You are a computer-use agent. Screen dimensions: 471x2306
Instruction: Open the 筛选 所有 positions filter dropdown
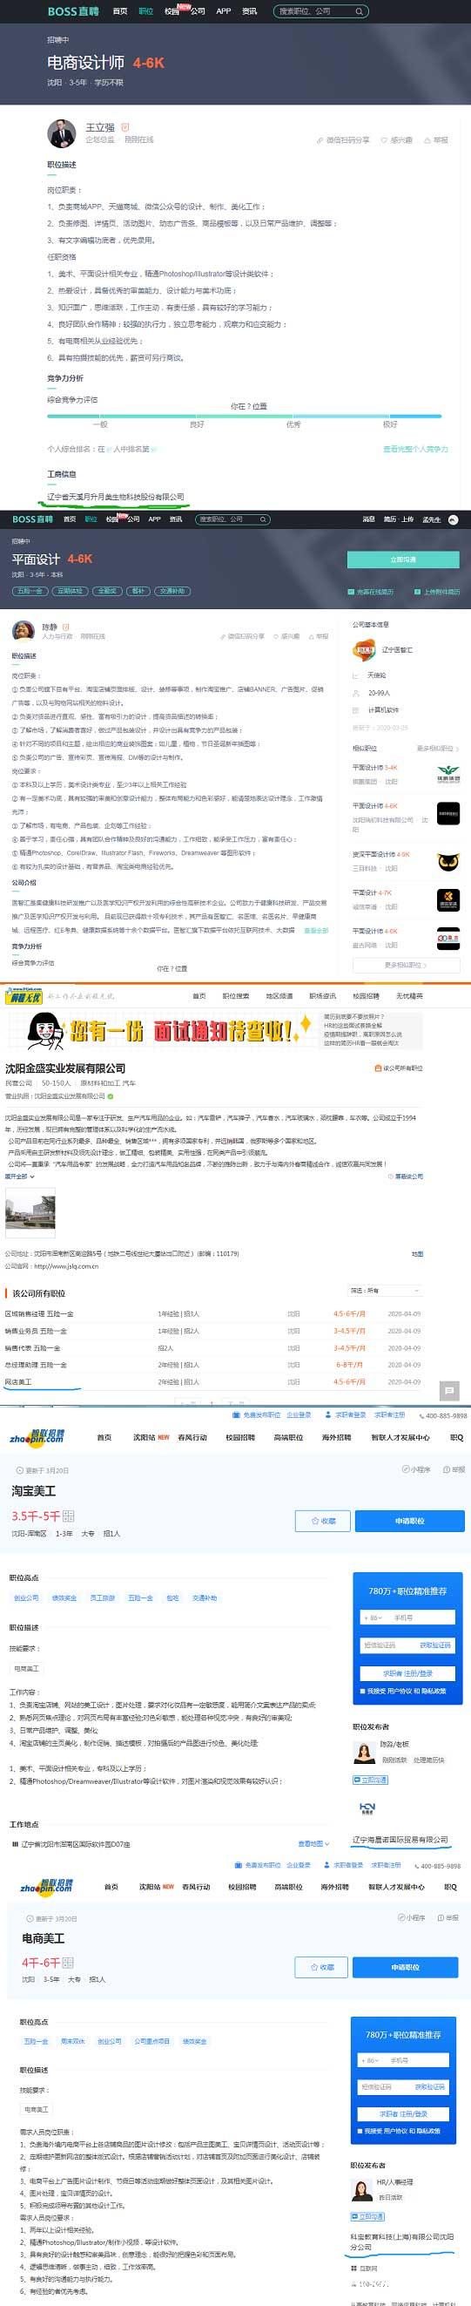pyautogui.click(x=384, y=1290)
